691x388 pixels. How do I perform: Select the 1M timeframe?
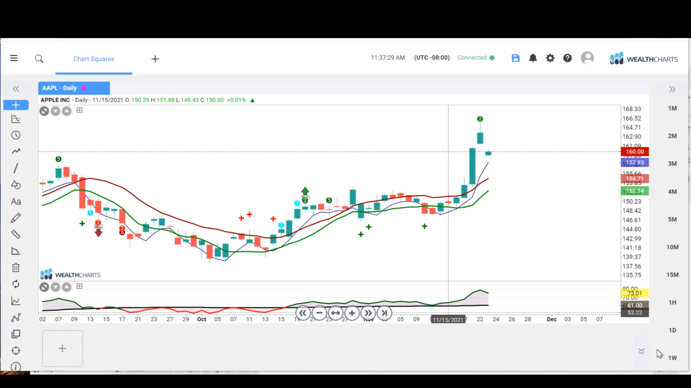click(x=672, y=108)
